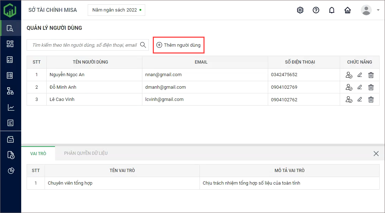Screen dimensions: 385x213
Task: Open the notifications bell
Action: click(332, 10)
